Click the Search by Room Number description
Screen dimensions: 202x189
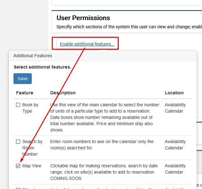point(102,145)
